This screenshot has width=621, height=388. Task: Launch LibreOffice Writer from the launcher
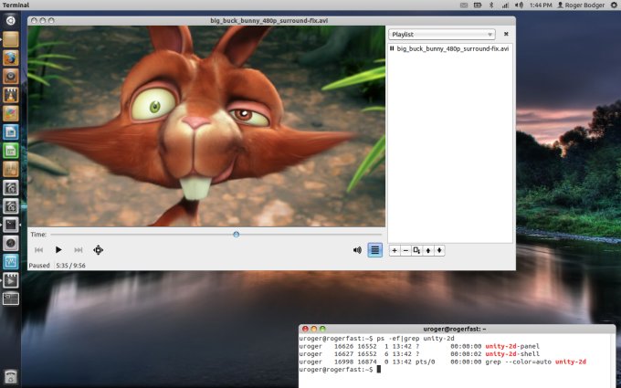11,132
